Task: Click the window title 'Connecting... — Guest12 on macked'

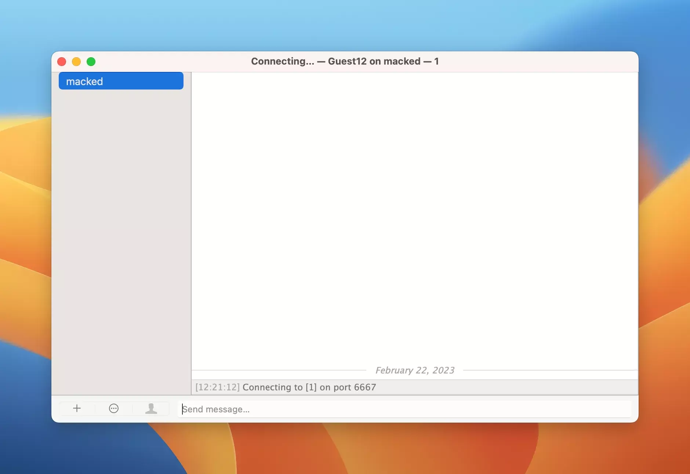Action: pos(344,61)
